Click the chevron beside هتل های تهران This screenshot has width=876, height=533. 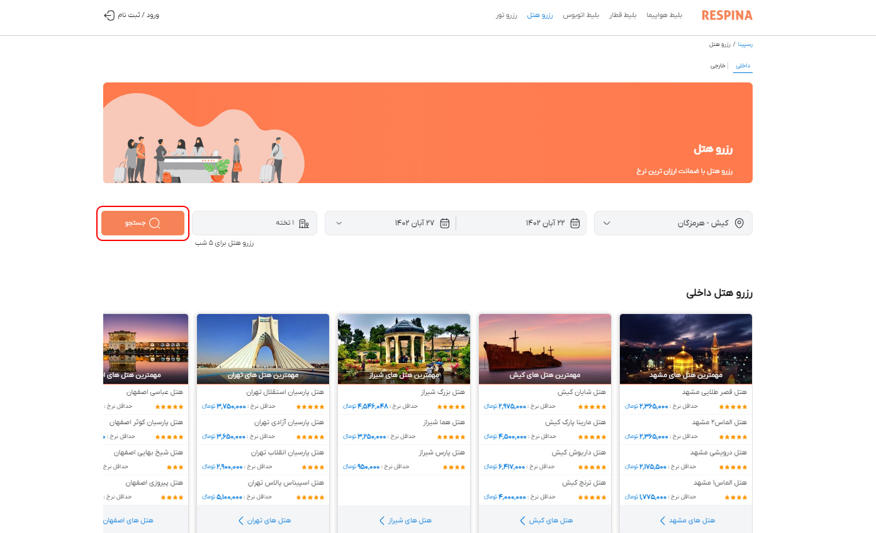click(240, 520)
